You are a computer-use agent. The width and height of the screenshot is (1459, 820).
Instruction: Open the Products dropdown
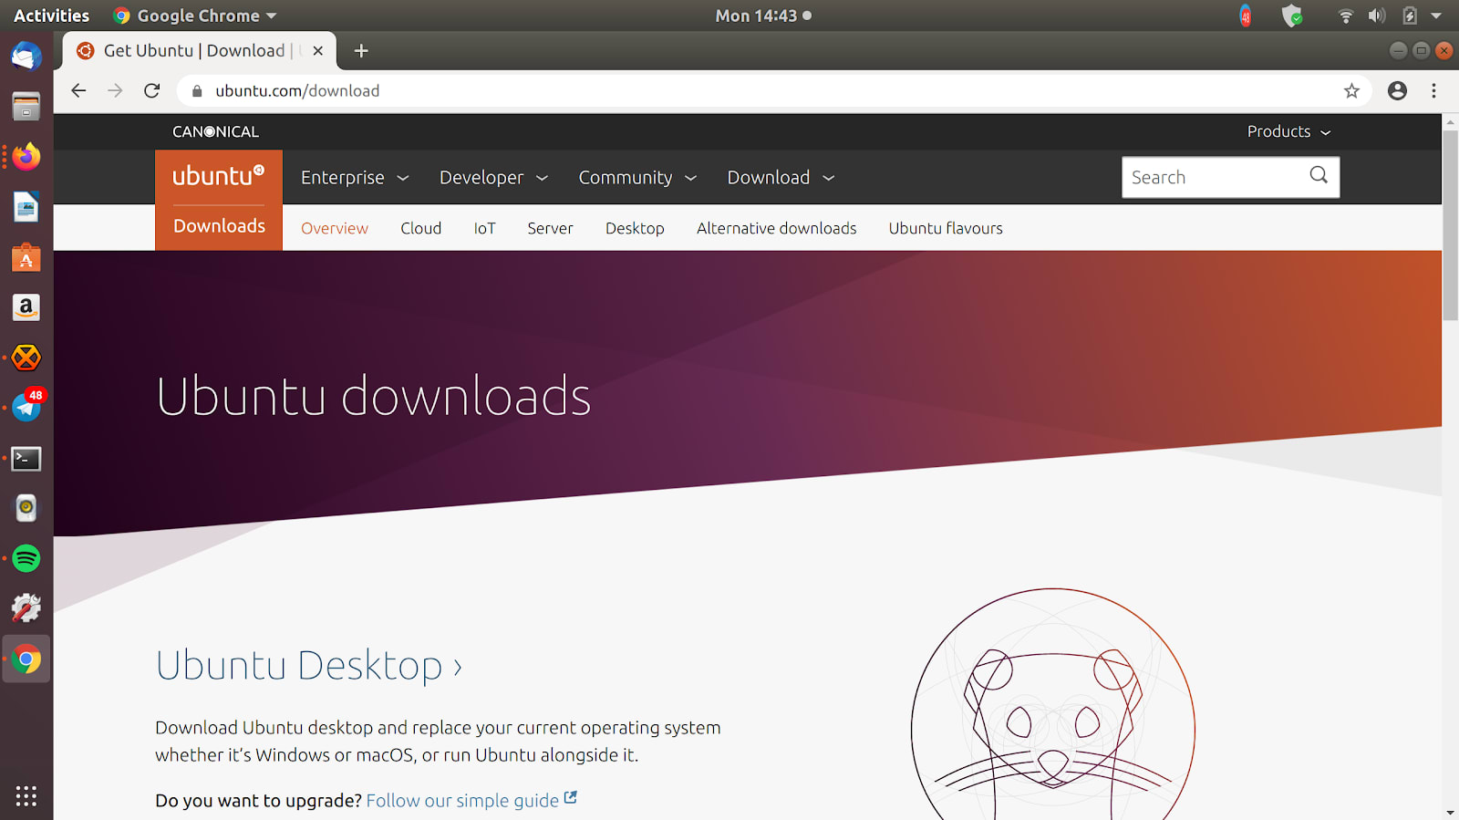(1288, 131)
